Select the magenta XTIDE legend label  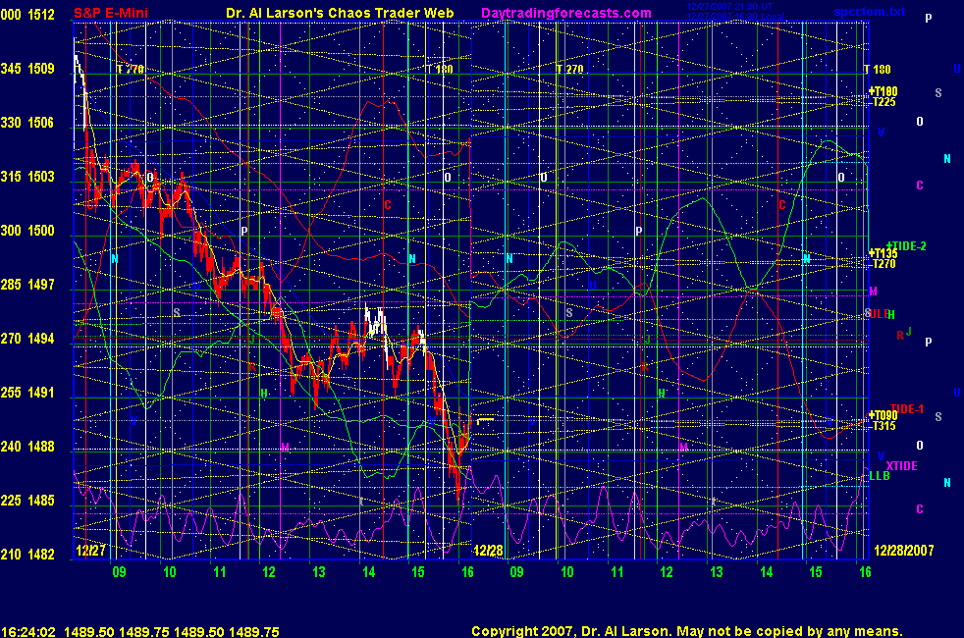(x=901, y=466)
